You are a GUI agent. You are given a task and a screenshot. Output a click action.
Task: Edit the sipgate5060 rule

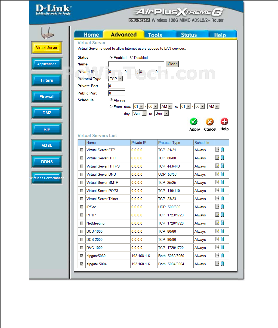pos(217,256)
